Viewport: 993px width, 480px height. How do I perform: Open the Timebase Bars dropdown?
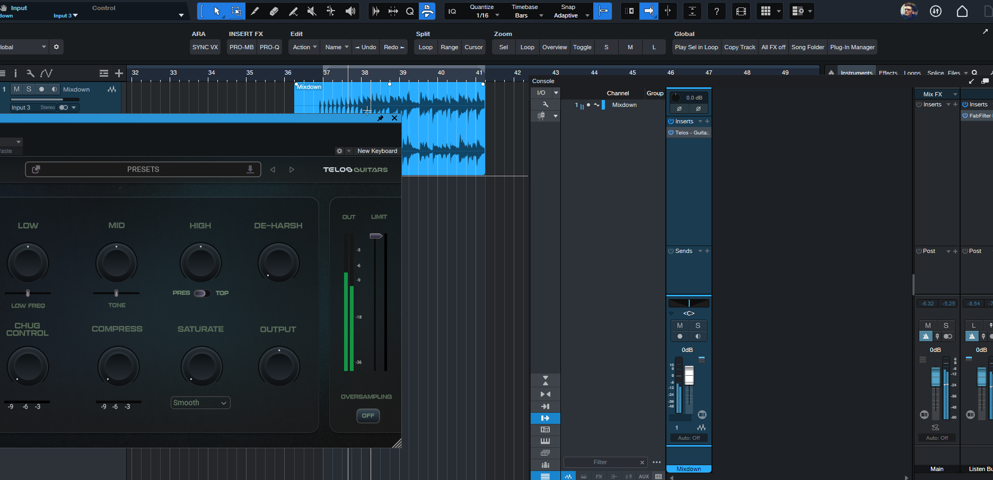(x=528, y=15)
